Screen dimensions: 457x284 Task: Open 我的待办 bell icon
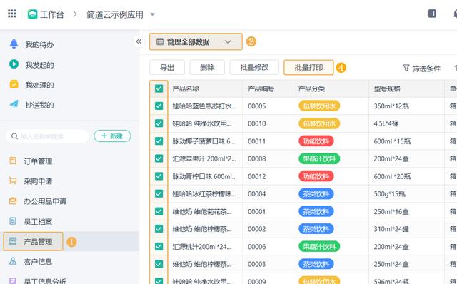click(14, 44)
